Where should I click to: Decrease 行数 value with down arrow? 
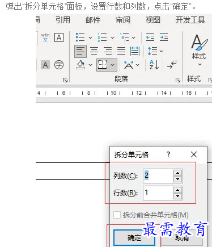[x=177, y=196]
